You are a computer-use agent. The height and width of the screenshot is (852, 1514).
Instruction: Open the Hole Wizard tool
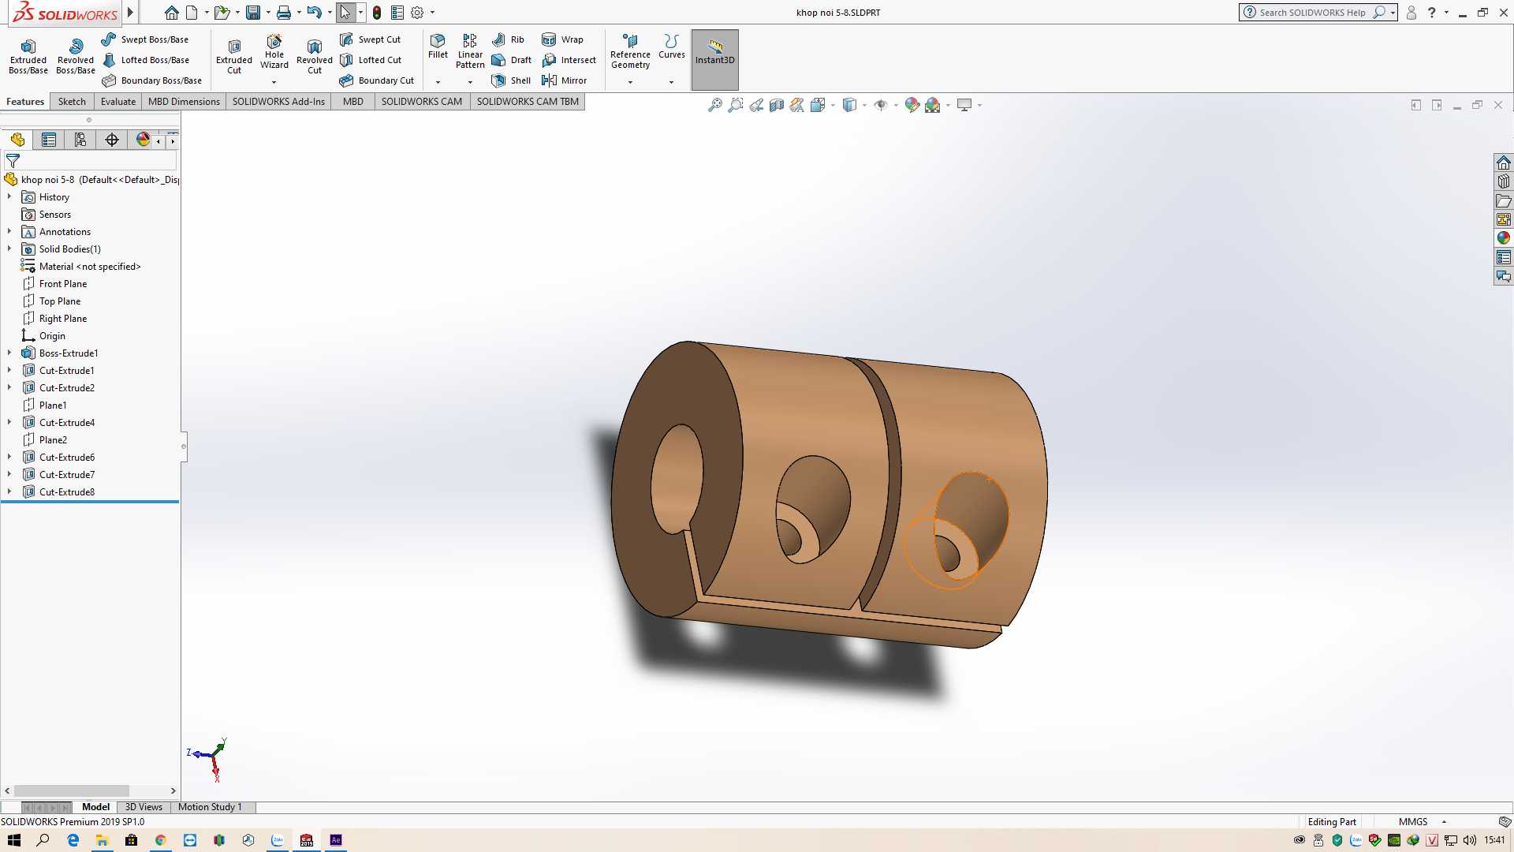click(274, 52)
